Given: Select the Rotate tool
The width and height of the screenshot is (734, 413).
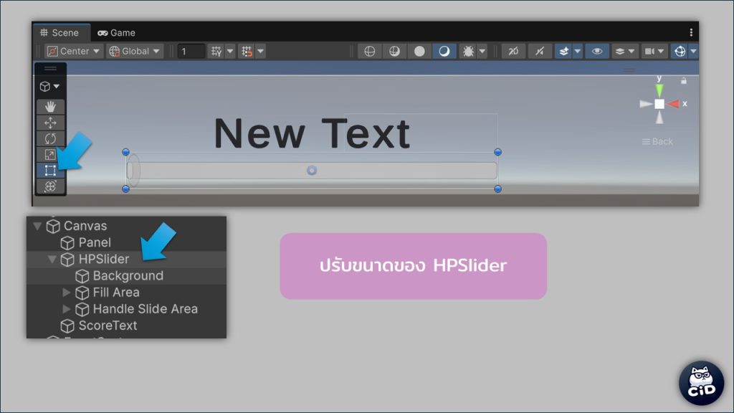Looking at the screenshot, I should pos(50,138).
